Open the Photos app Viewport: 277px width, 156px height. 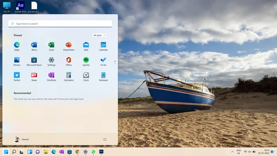(17, 61)
